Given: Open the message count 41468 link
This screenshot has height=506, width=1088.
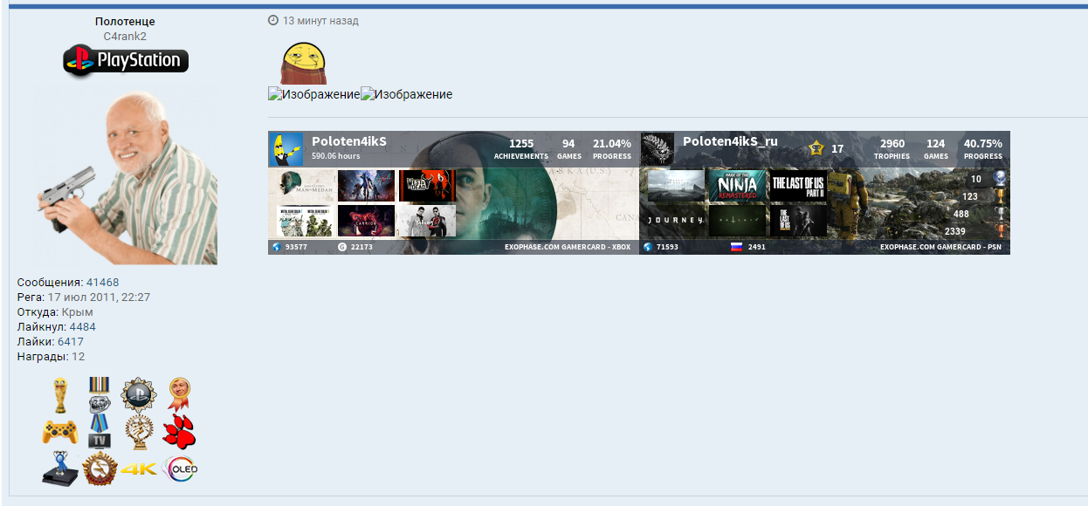Looking at the screenshot, I should (102, 283).
